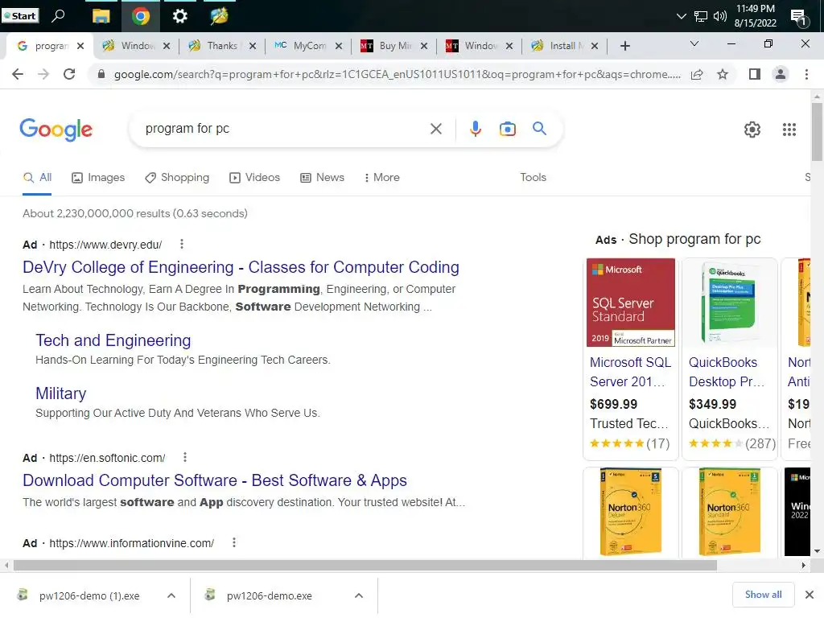Click the horizontal page scrollbar

click(x=365, y=566)
